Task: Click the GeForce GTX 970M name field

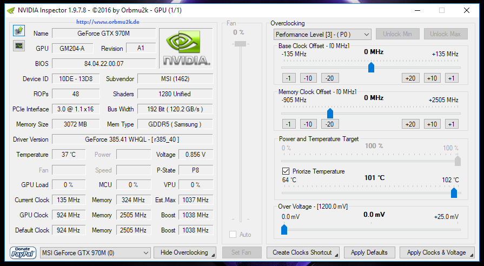Action: 104,34
